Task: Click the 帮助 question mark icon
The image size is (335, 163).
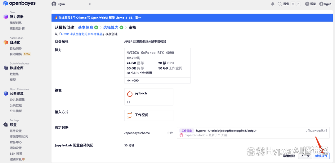Action: pyautogui.click(x=307, y=4)
